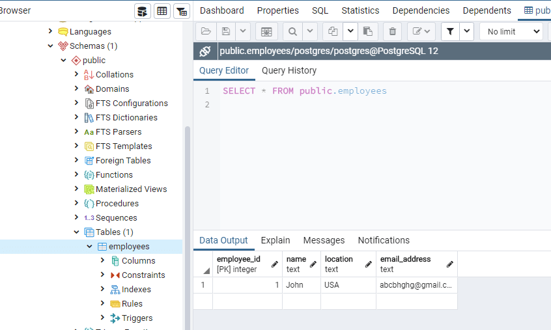Select the Constraints tree icon
The height and width of the screenshot is (330, 551).
pyautogui.click(x=115, y=275)
